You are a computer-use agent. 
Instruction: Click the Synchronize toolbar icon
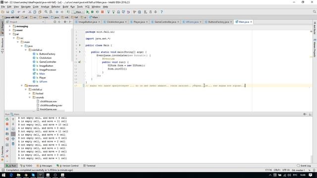[12, 12]
